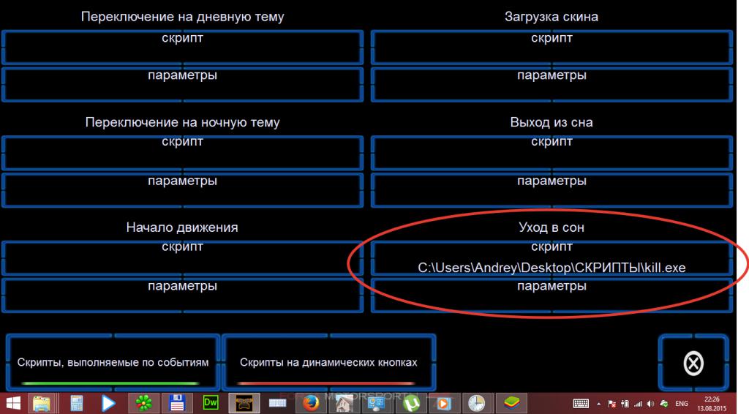Open ICQ green flower icon in taskbar
Image resolution: width=749 pixels, height=414 pixels.
click(144, 404)
